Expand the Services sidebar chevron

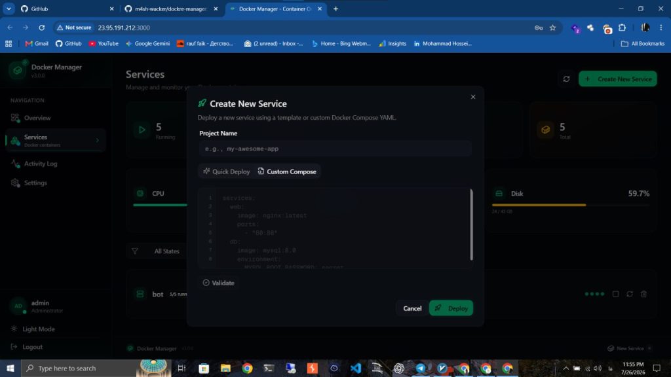(x=98, y=140)
